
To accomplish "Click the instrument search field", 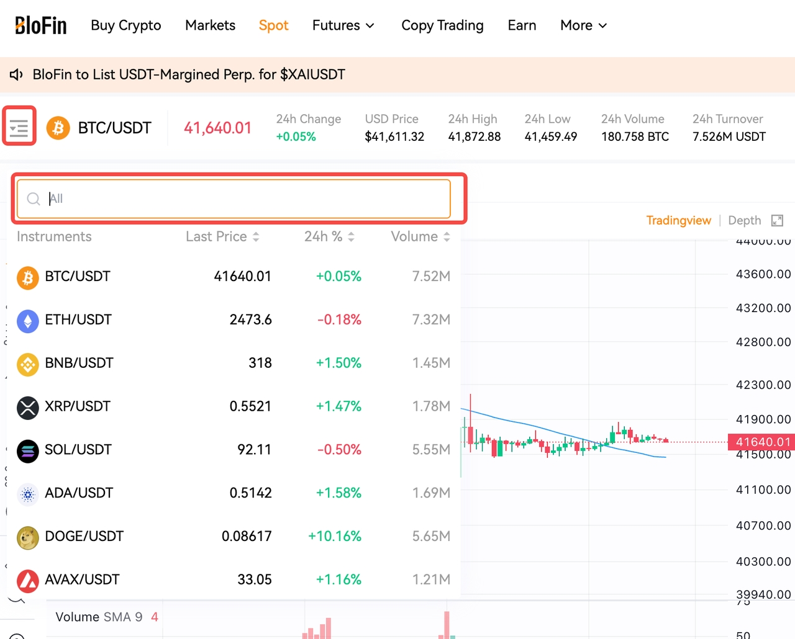I will tap(234, 199).
